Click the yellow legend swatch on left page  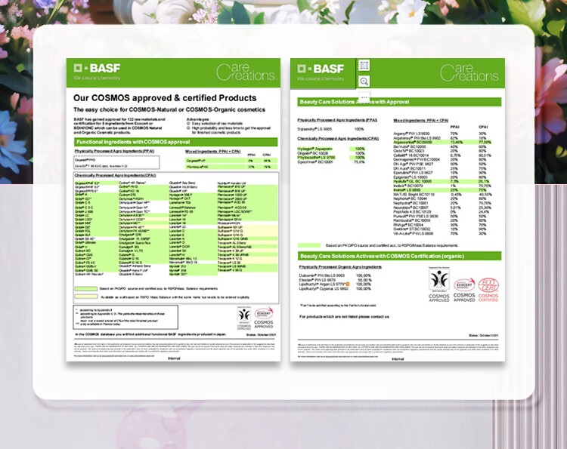(86, 297)
